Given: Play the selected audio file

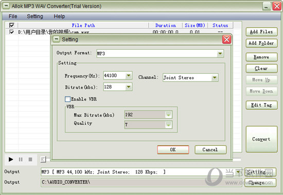Looking at the screenshot, I should click(11, 160).
